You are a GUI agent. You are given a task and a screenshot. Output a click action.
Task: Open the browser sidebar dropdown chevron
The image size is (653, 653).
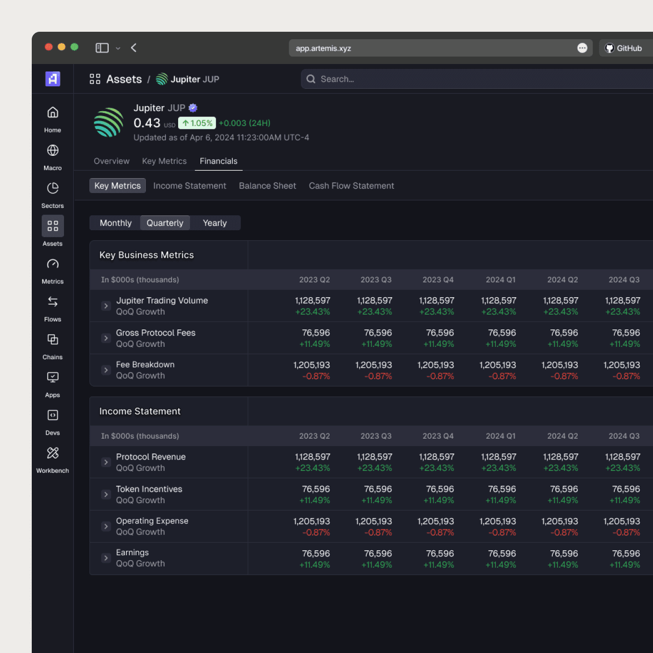[x=118, y=48]
